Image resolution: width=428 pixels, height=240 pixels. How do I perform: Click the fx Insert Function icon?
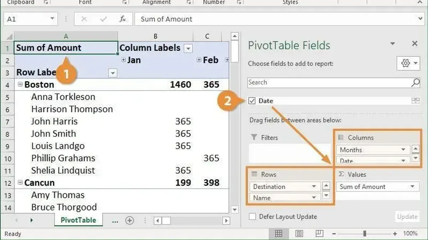122,19
